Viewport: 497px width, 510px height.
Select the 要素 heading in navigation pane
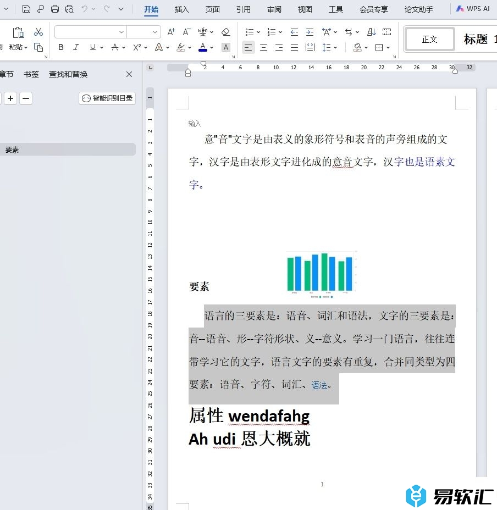[x=68, y=149]
